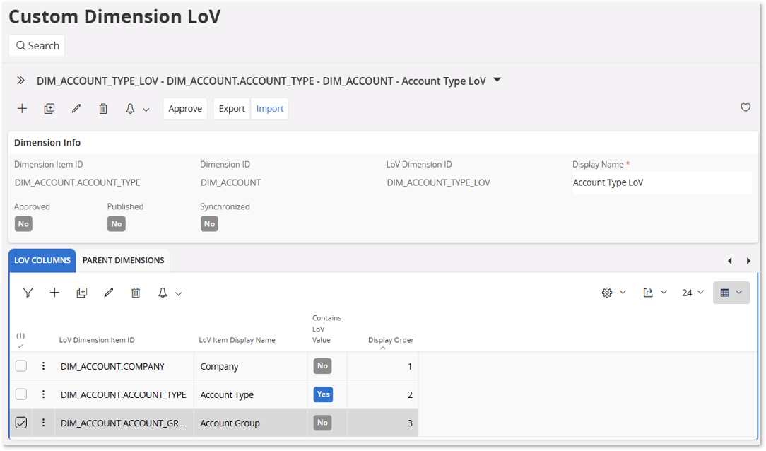Click the tab scroll right arrow
The image size is (766, 451).
[x=748, y=261]
